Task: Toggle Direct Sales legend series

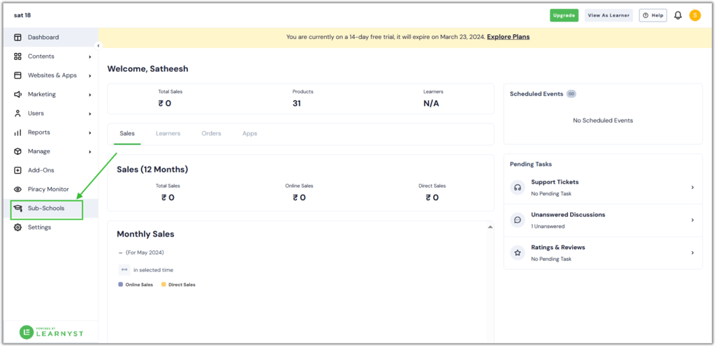Action: (x=179, y=285)
